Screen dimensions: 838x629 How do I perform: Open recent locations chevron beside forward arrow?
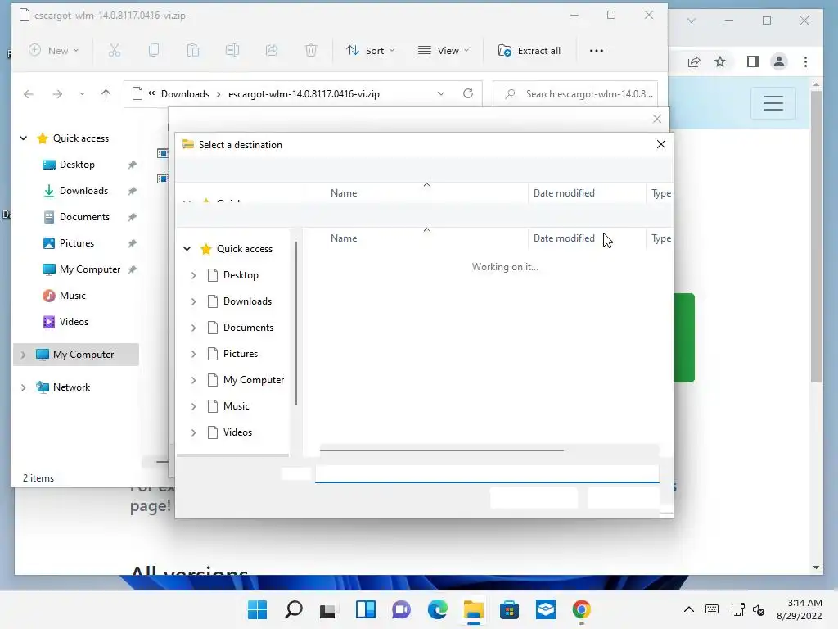click(x=82, y=94)
